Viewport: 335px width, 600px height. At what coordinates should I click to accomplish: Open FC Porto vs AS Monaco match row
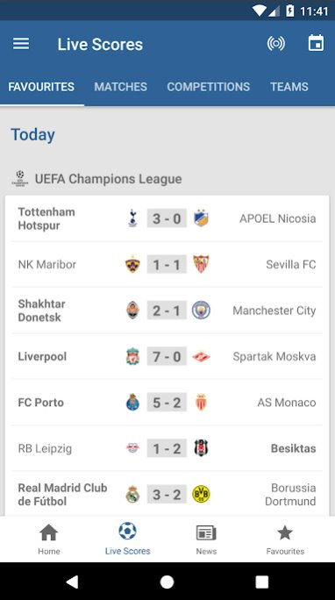tap(167, 403)
